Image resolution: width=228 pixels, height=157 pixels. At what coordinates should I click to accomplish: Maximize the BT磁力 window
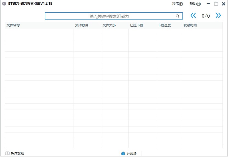pos(216,4)
